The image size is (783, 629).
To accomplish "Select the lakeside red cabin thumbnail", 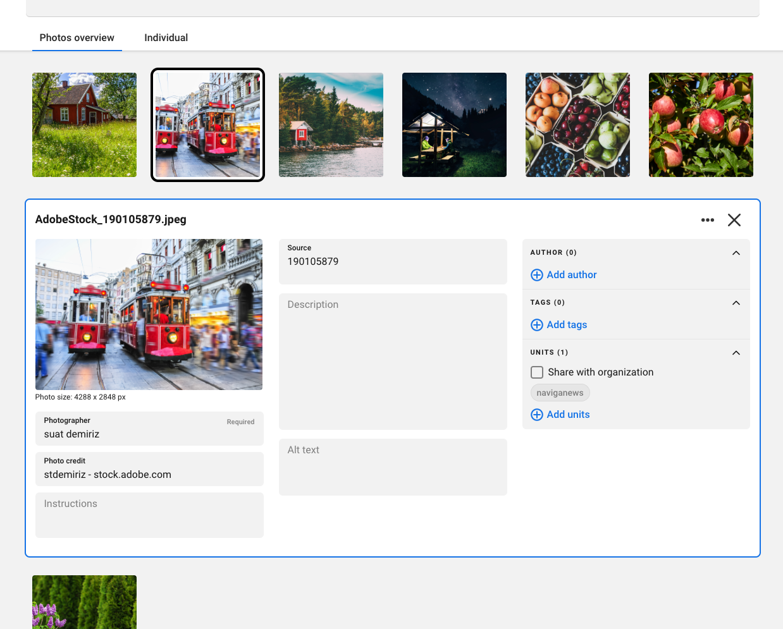I will tap(331, 125).
